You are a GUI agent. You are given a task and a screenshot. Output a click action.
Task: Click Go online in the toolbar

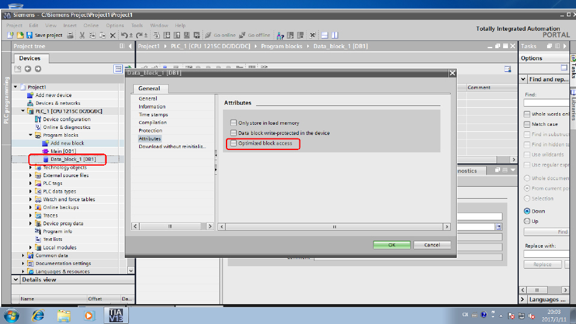[x=221, y=36]
